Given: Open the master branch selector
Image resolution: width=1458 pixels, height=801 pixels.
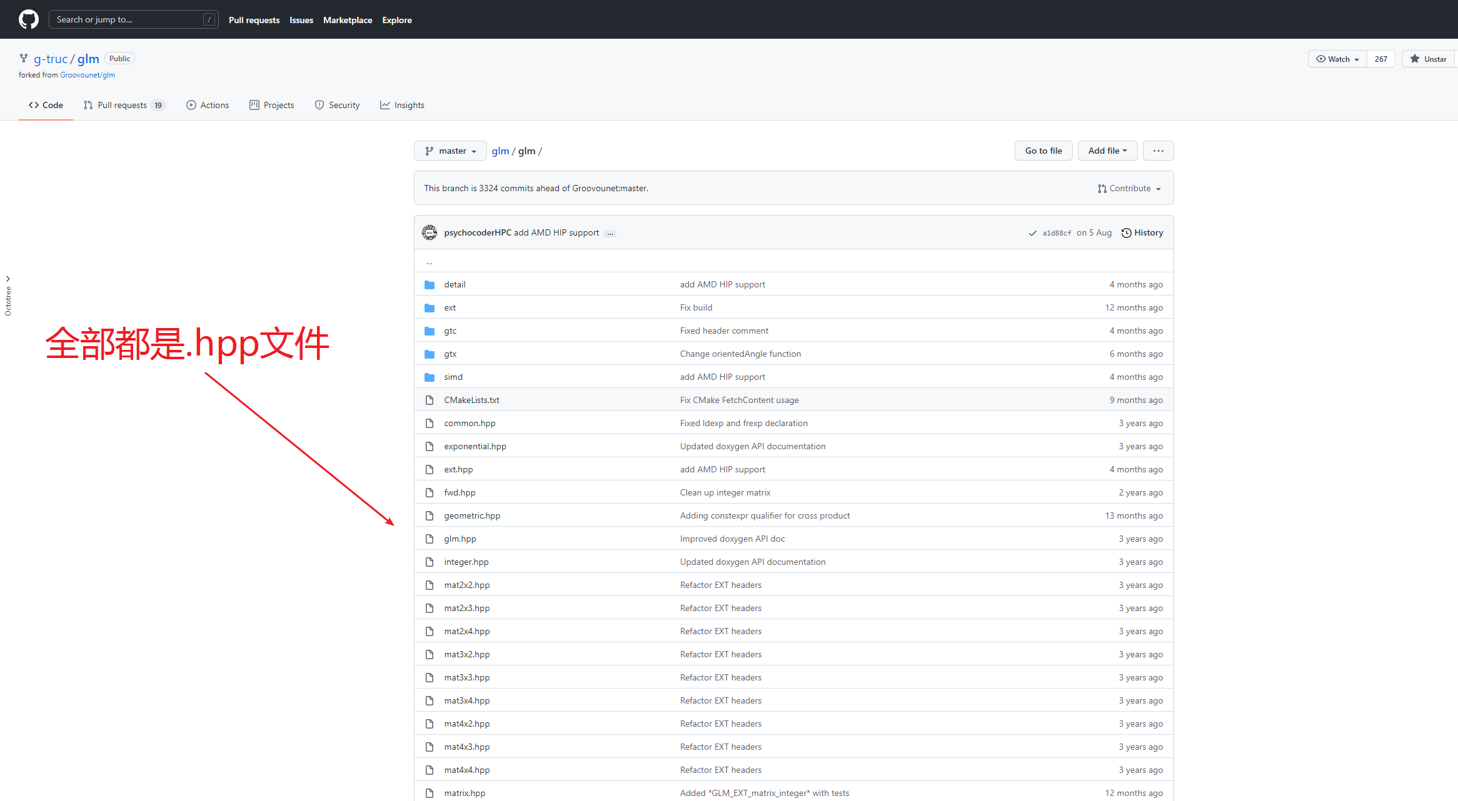Looking at the screenshot, I should [x=450, y=151].
